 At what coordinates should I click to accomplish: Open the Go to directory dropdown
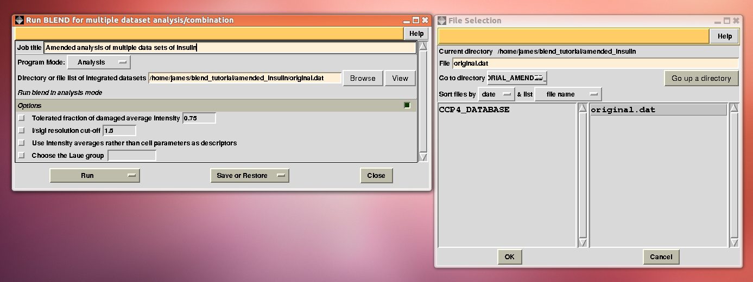[517, 78]
